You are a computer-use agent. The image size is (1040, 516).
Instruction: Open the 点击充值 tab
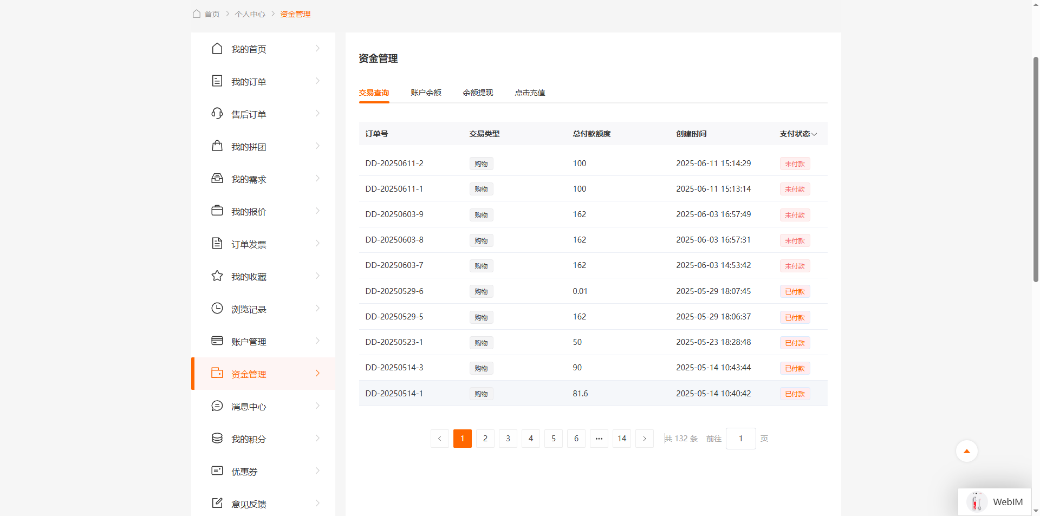[530, 93]
